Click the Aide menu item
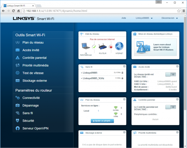The height and width of the screenshot is (148, 187). click(123, 18)
